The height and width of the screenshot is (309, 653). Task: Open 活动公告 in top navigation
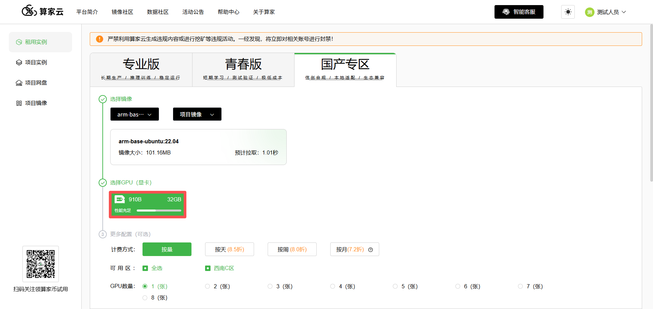point(193,12)
